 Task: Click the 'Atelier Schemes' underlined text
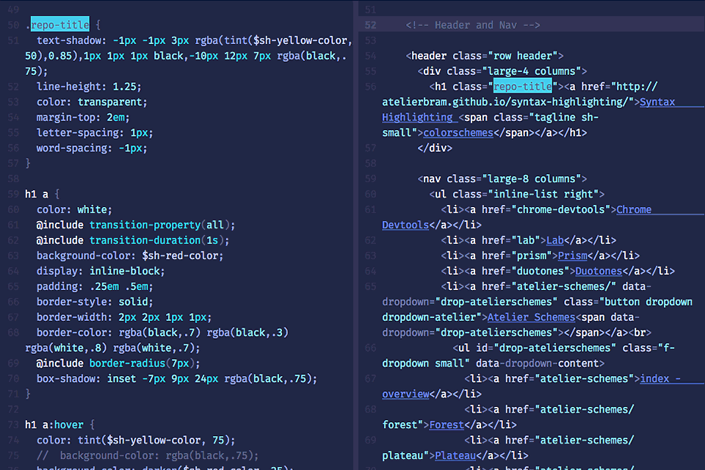point(531,317)
